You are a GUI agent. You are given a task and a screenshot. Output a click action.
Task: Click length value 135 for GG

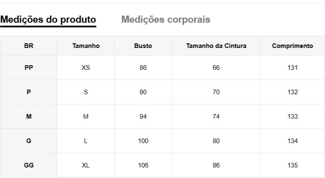292,165
